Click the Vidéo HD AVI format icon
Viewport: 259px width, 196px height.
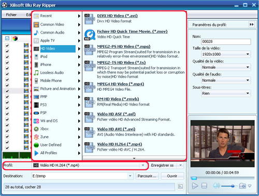(90, 132)
